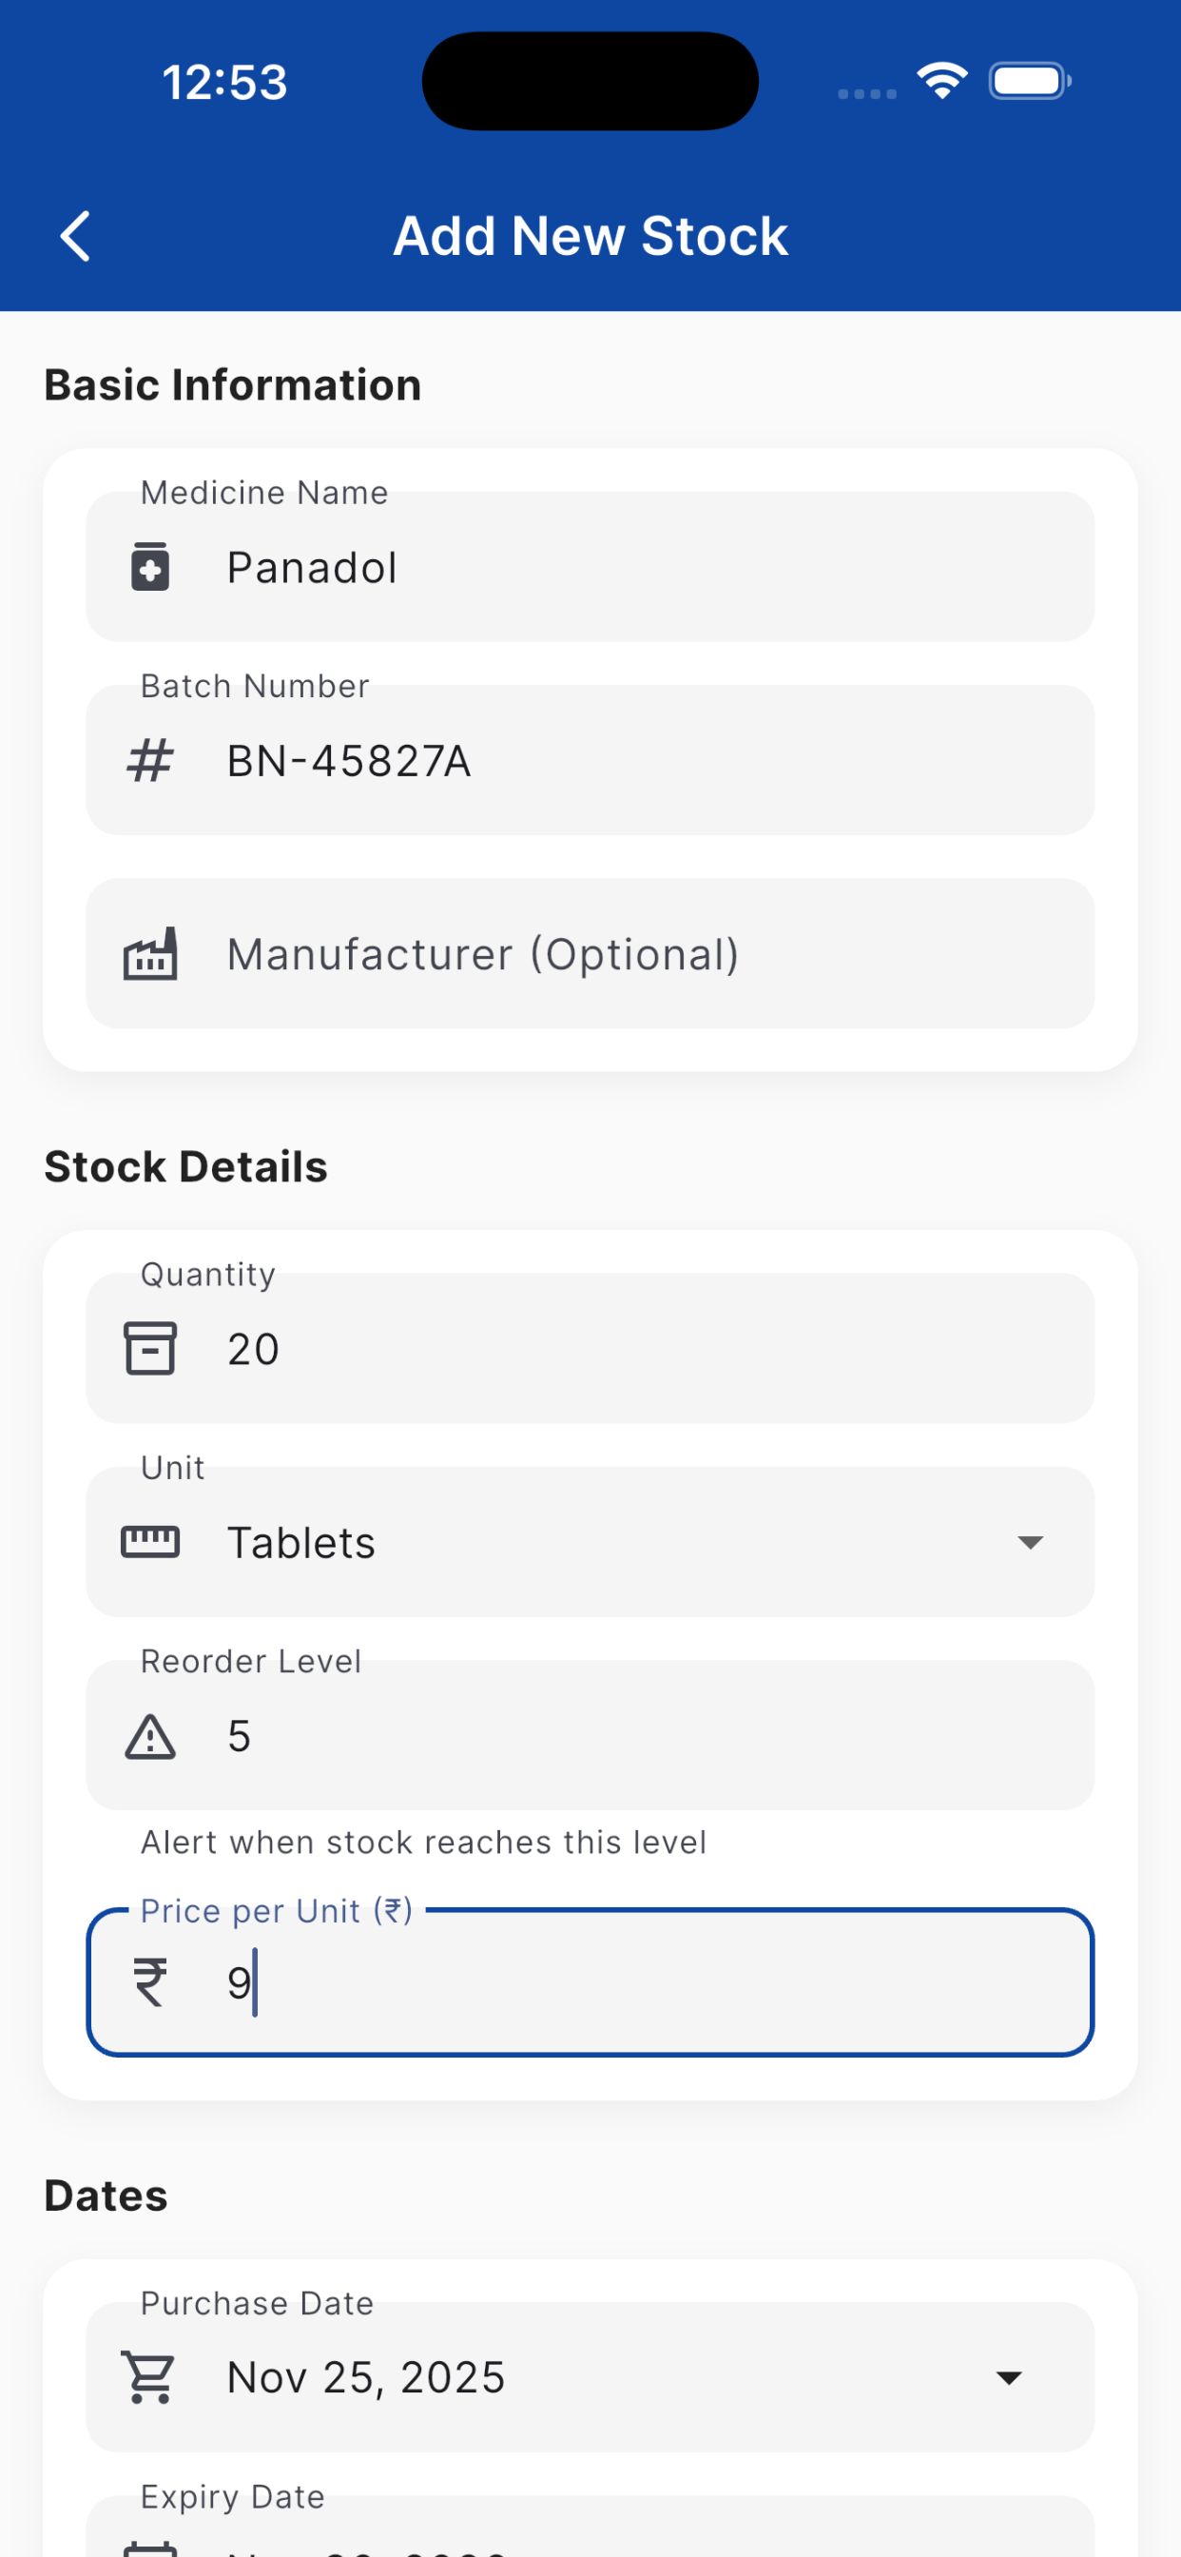Image resolution: width=1181 pixels, height=2557 pixels.
Task: Click the reorder warning triangle icon
Action: click(150, 1736)
